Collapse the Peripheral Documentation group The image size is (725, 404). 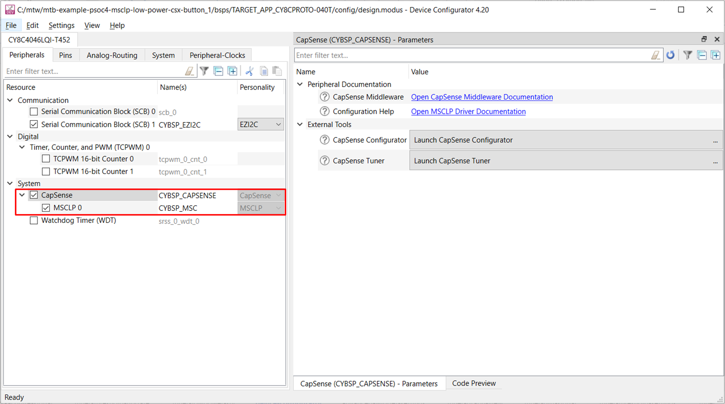[300, 84]
